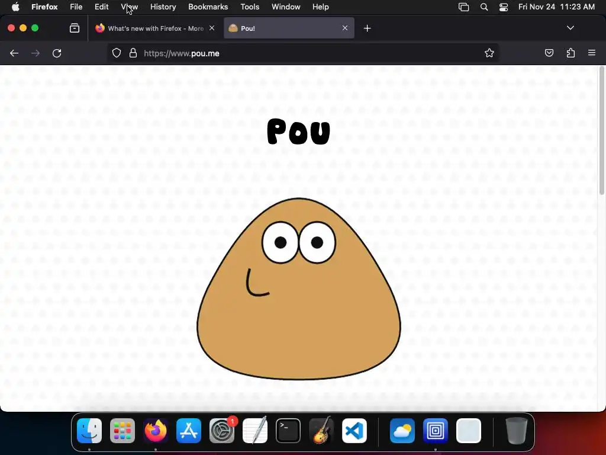Open a new tab
Image resolution: width=606 pixels, height=455 pixels.
(x=367, y=28)
